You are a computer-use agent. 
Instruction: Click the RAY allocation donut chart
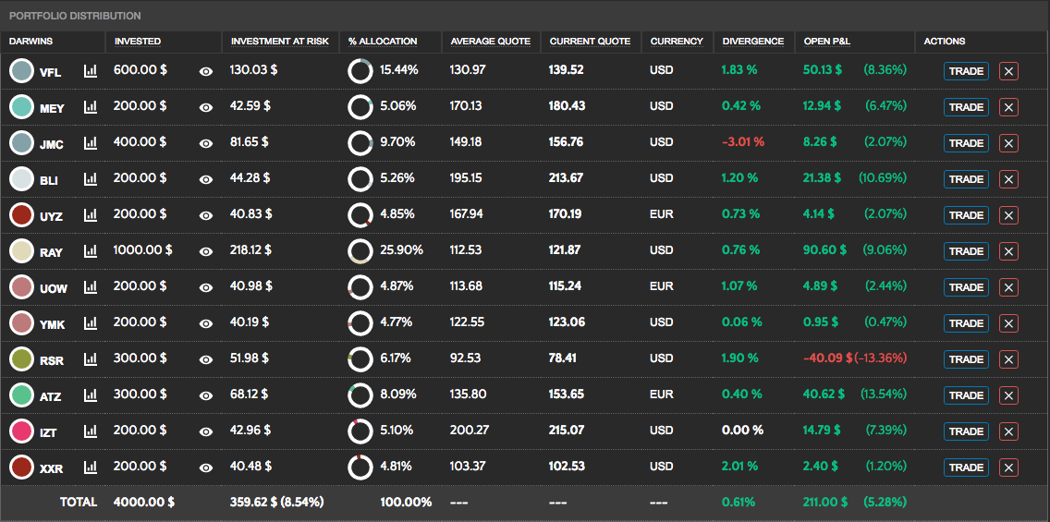pyautogui.click(x=360, y=250)
